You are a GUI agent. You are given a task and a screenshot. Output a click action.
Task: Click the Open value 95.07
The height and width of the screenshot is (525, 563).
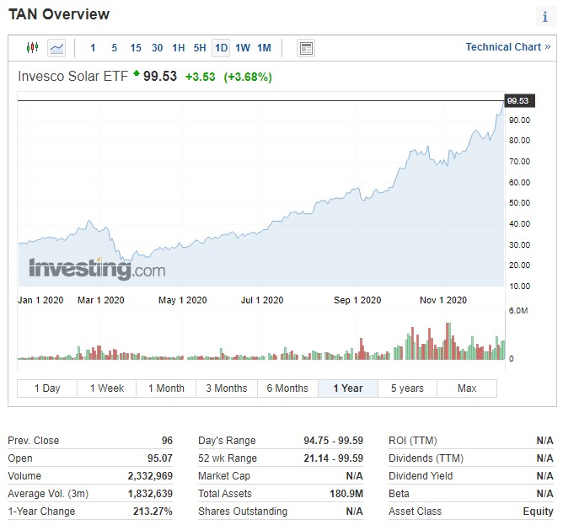[x=160, y=458]
